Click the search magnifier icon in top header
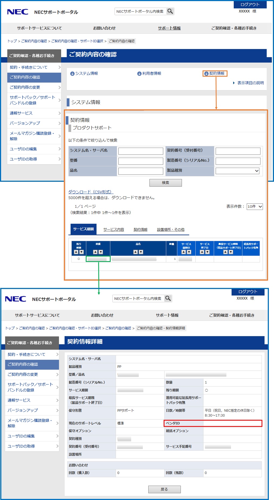 170,11
